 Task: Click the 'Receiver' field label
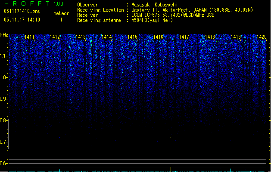point(87,15)
